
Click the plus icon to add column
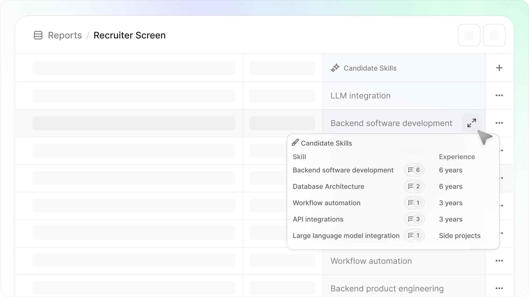(499, 68)
